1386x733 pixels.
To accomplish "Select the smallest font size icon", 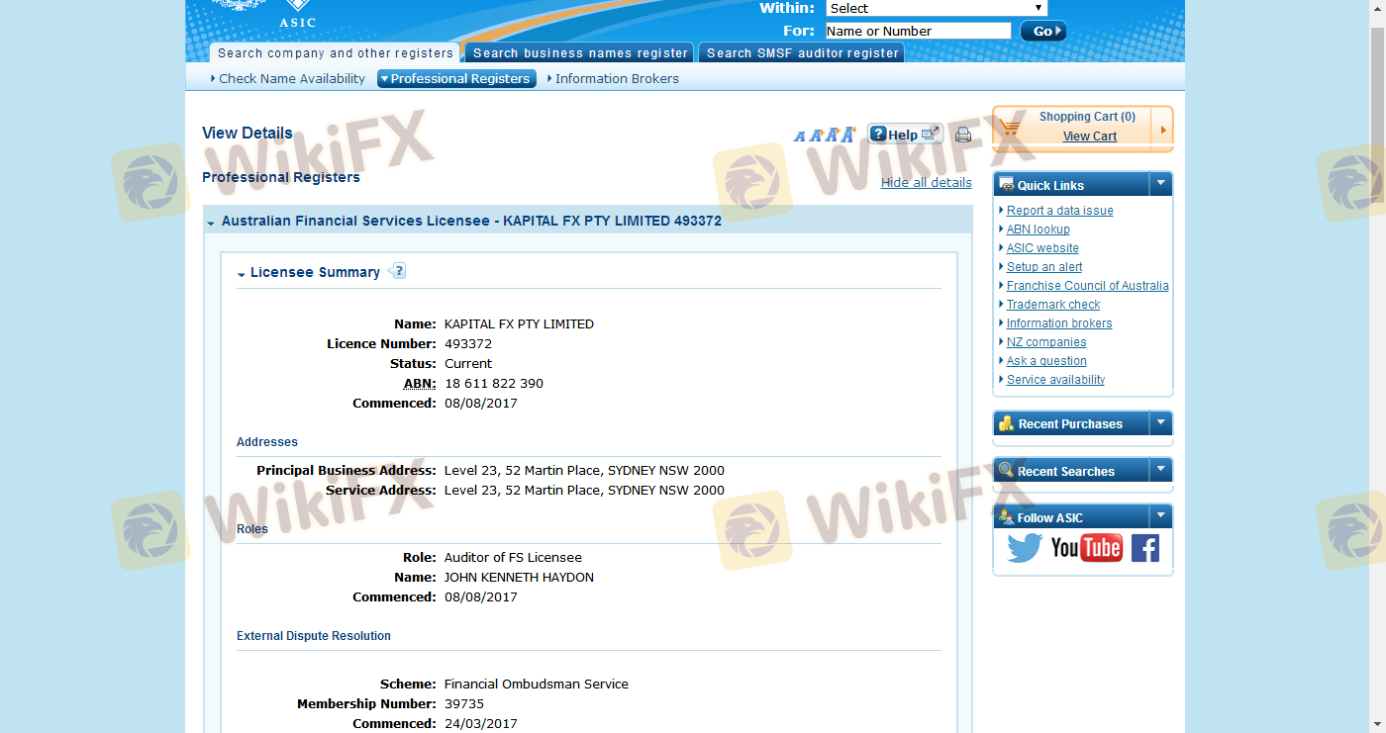I will click(799, 136).
